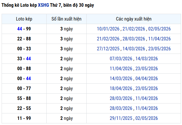The width and height of the screenshot is (182, 125).
Task: Open date 14/03/2026 in the 33 - 44 row
Action: [146, 59]
